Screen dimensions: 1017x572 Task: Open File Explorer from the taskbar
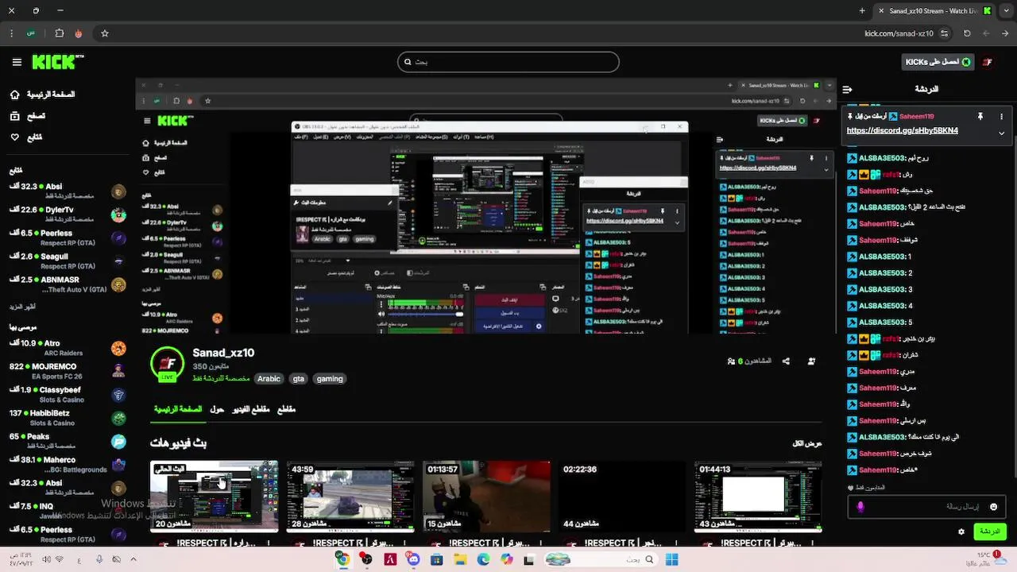(x=460, y=559)
